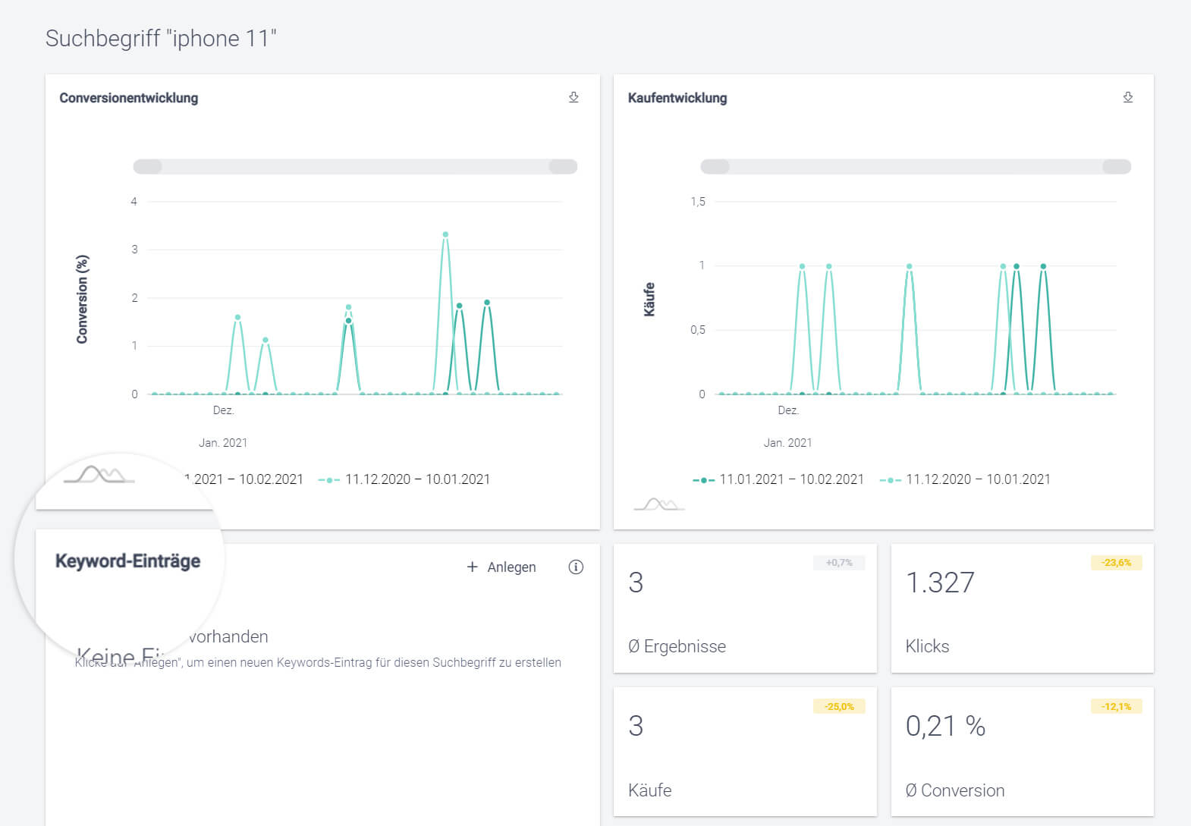
Task: Select the Ø Conversion metric card
Action: [x=1022, y=752]
